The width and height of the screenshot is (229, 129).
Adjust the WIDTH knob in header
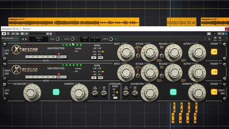coord(111,39)
